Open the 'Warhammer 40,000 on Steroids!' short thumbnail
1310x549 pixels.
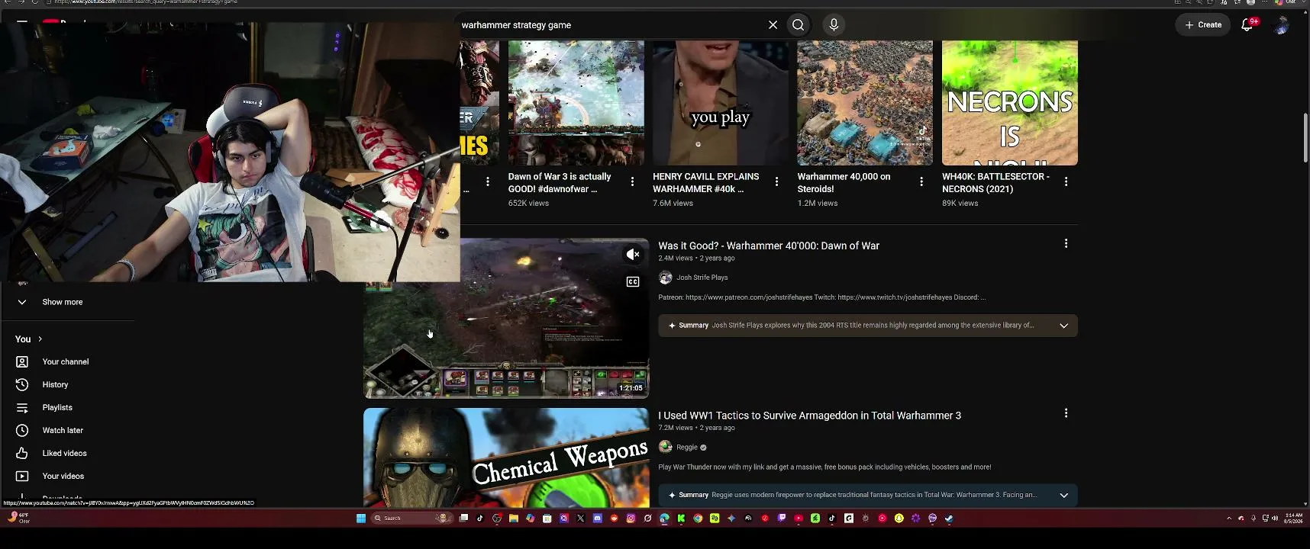pos(865,103)
